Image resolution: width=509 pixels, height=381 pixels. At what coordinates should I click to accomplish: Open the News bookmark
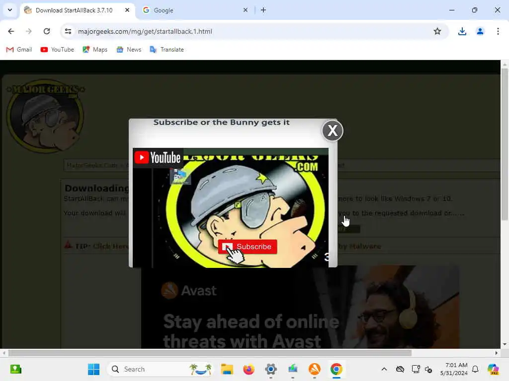tap(129, 50)
